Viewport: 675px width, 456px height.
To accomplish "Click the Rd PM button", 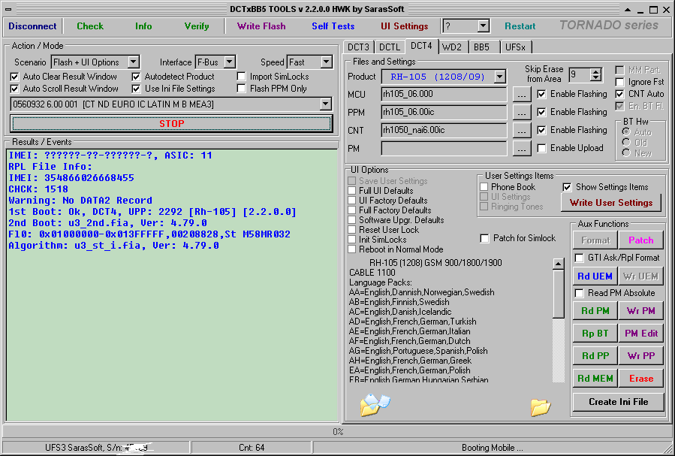I will tap(595, 310).
